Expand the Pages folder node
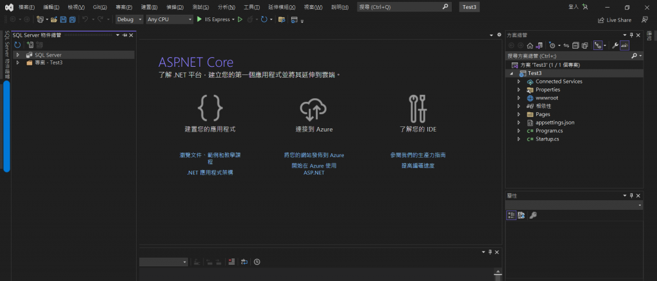The image size is (657, 281). tap(518, 114)
